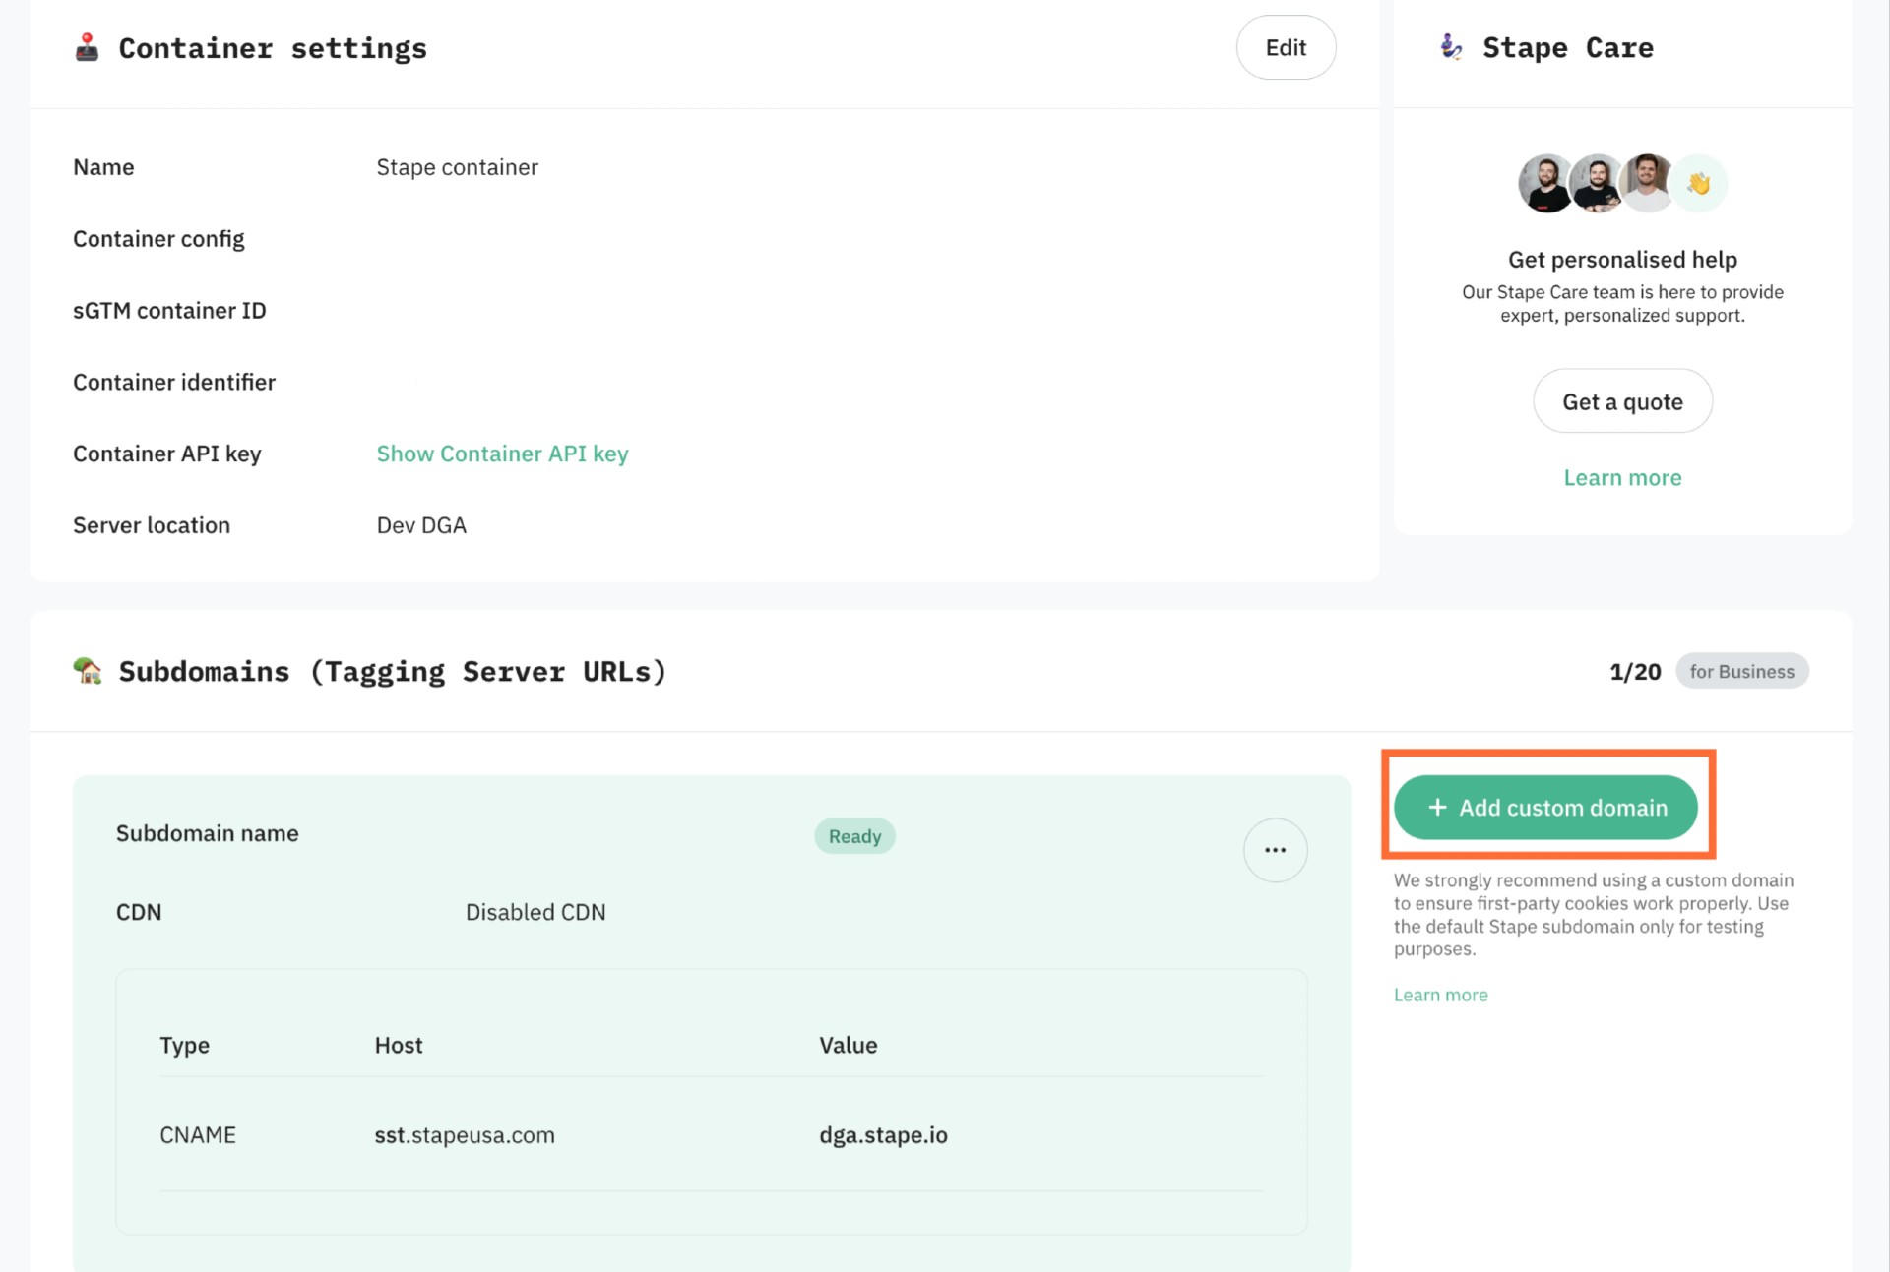
Task: Click the third team member avatar
Action: pos(1648,183)
